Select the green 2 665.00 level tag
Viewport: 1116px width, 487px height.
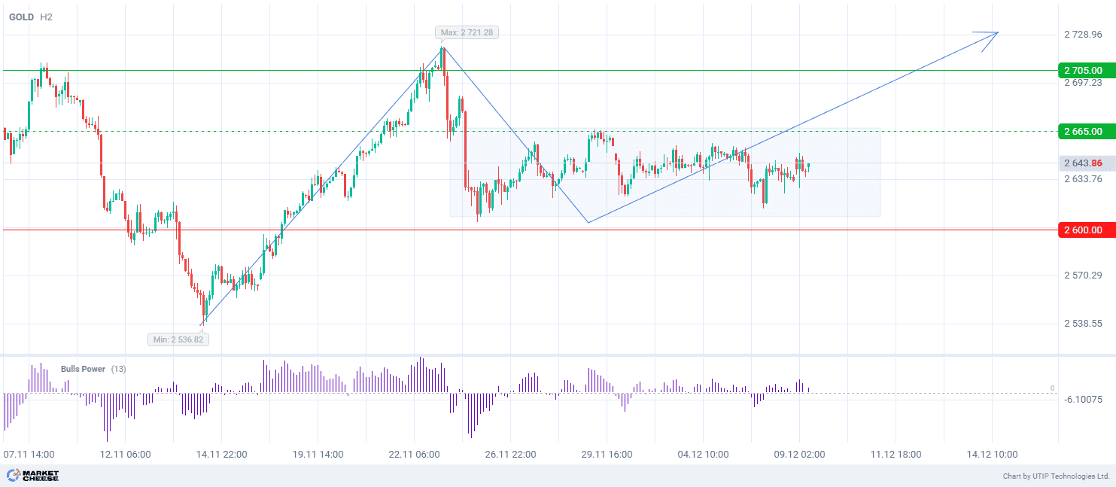pyautogui.click(x=1084, y=131)
